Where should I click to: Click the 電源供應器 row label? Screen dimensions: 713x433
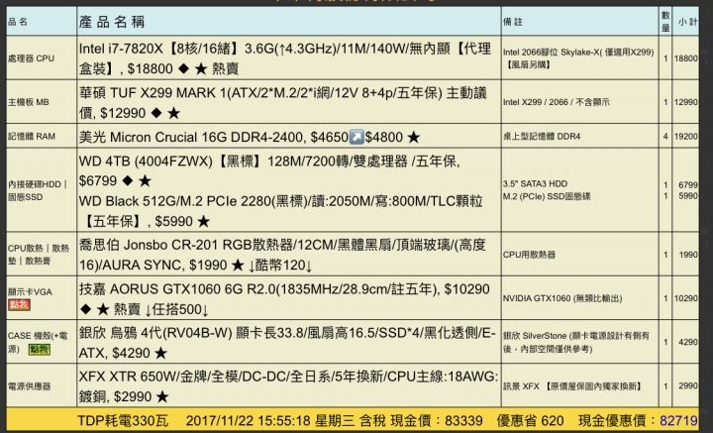point(29,386)
